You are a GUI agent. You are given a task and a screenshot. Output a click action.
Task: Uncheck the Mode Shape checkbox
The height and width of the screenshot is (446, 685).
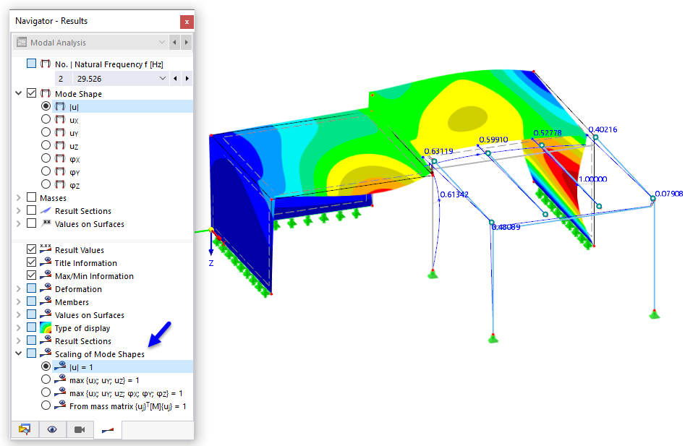pyautogui.click(x=31, y=93)
